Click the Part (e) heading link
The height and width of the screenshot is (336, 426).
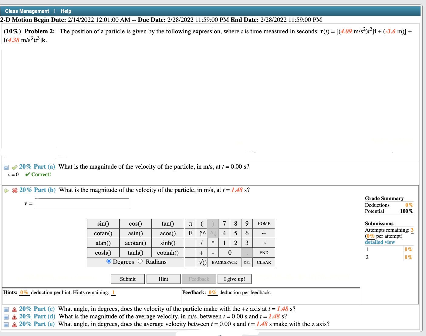point(37,324)
